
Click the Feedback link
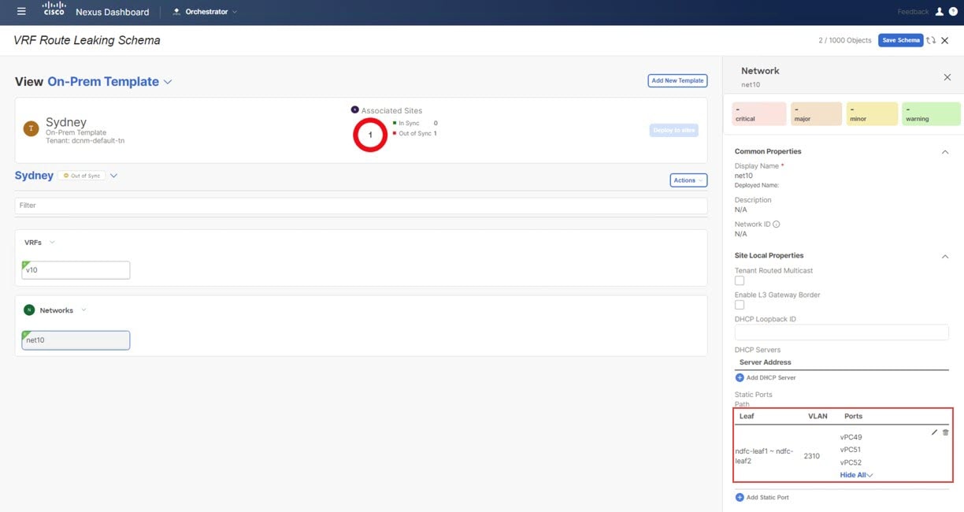(913, 12)
